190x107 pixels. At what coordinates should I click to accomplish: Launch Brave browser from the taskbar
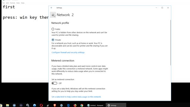coord(55,105)
